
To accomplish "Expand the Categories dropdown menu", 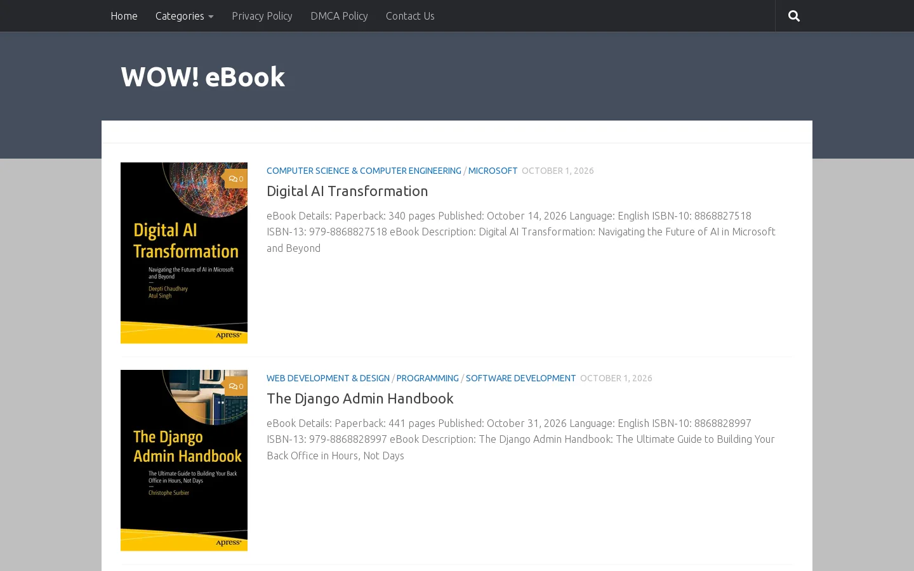I will tap(184, 16).
